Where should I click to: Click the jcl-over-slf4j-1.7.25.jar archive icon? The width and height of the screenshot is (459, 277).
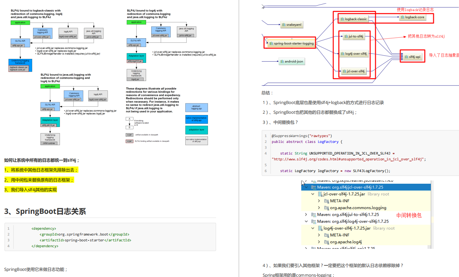320,194
